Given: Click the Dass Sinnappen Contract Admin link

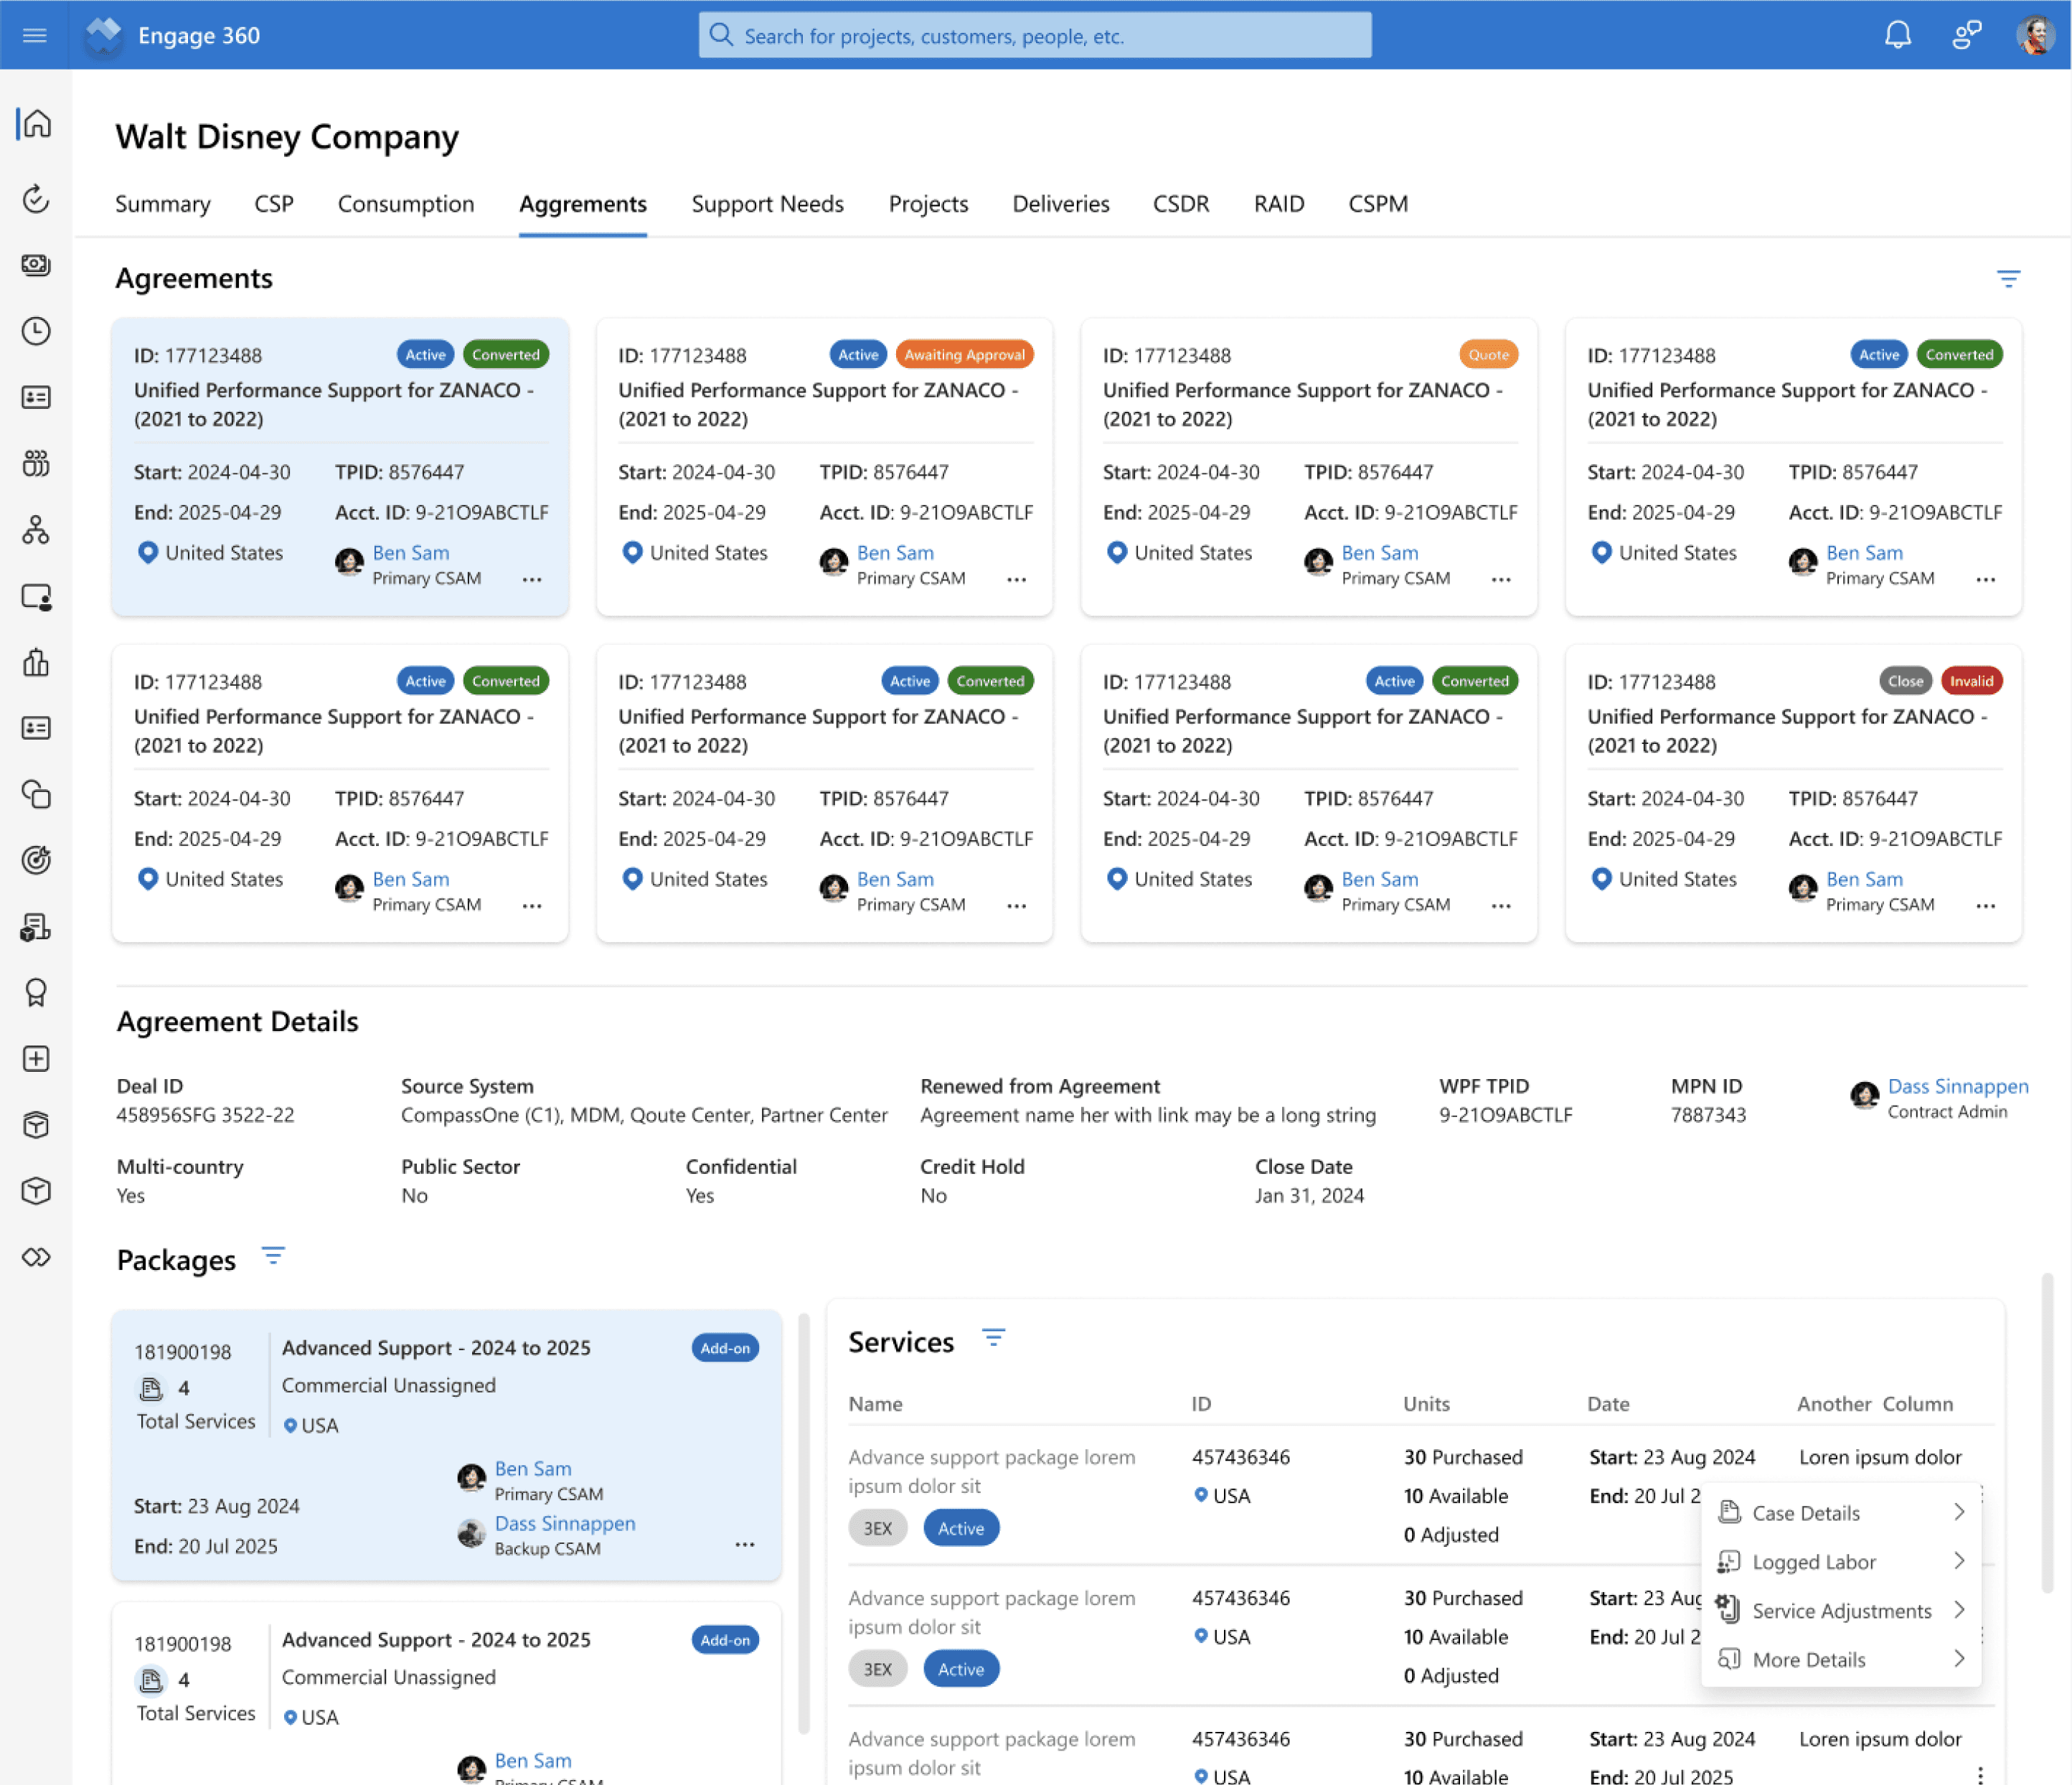Looking at the screenshot, I should pyautogui.click(x=1957, y=1087).
